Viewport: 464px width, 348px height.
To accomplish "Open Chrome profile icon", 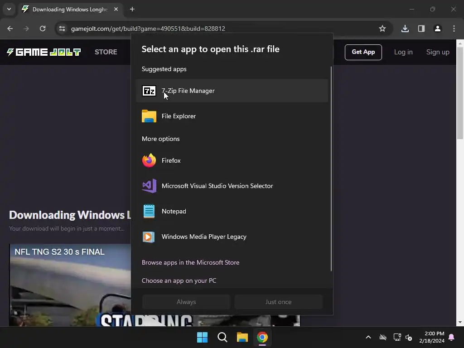I will point(438,29).
